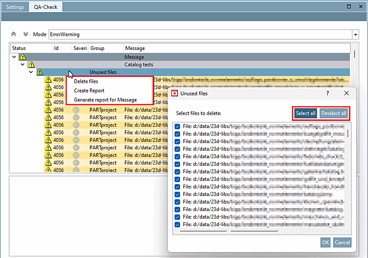Click severity icon on fifth 4056 row

76,110
